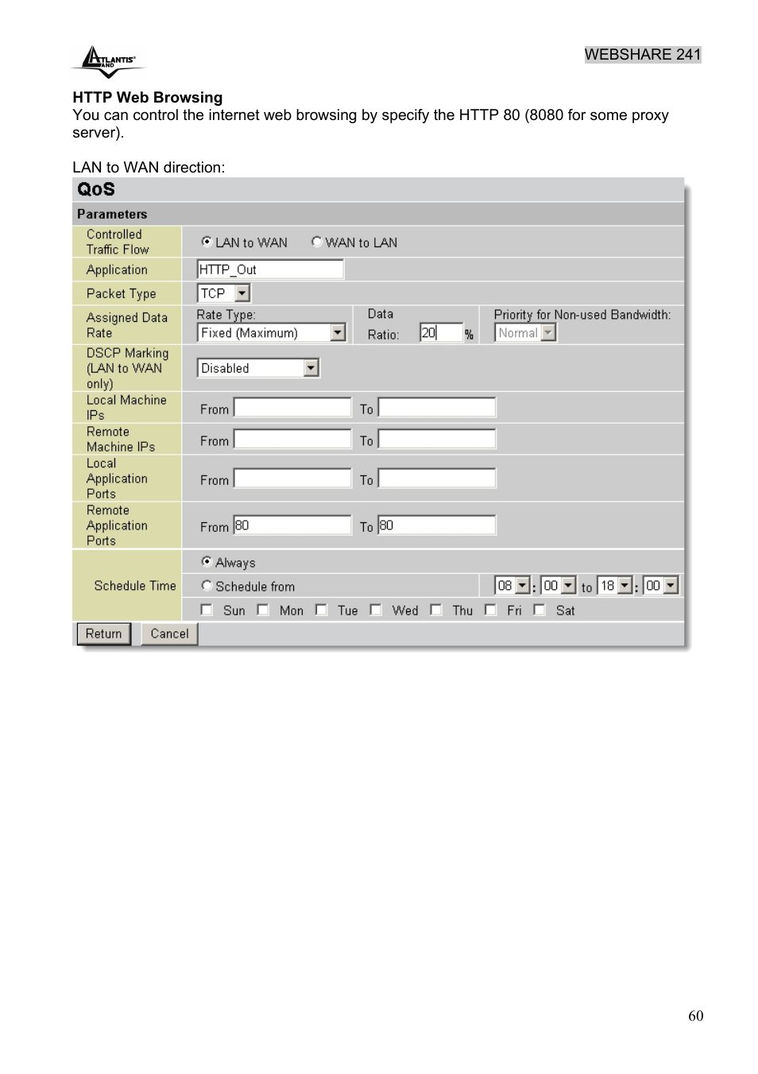
Task: Open the Packet Type TCP dropdown
Action: [224, 293]
